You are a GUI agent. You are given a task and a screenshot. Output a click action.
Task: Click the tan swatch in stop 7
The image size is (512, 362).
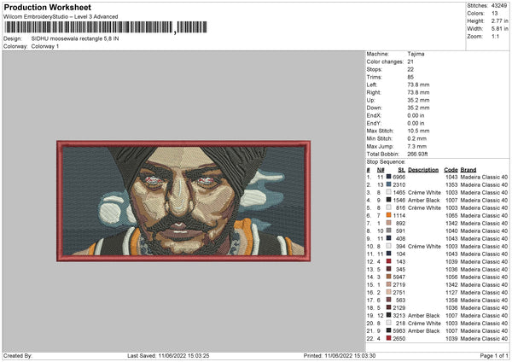click(x=388, y=223)
